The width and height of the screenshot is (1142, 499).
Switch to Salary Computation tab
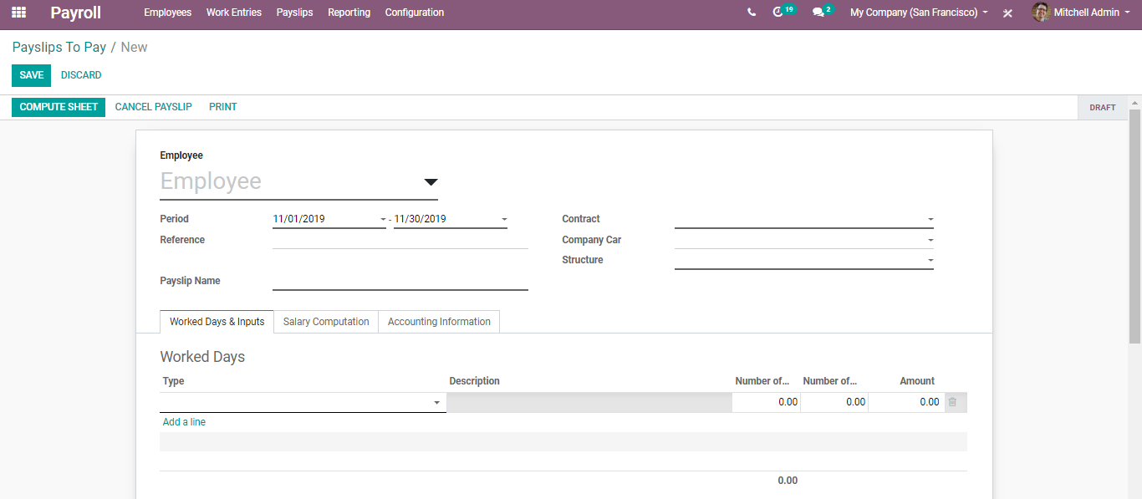pos(326,322)
